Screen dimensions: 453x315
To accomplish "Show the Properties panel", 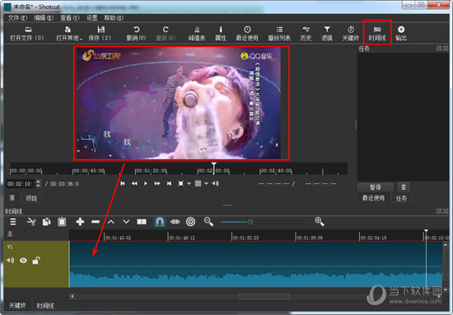I will coord(221,33).
